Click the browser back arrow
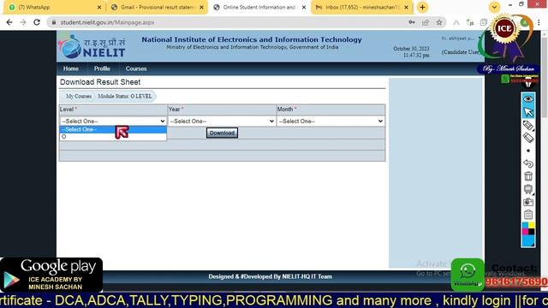 [x=9, y=22]
